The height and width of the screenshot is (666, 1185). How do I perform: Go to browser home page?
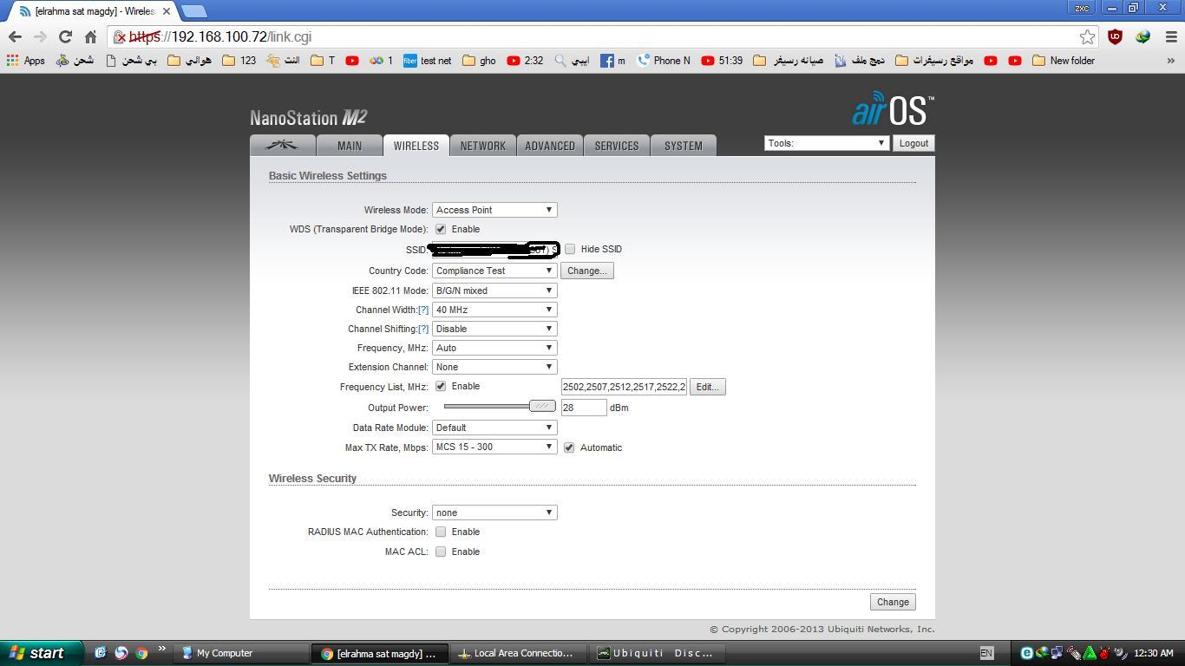pyautogui.click(x=90, y=36)
